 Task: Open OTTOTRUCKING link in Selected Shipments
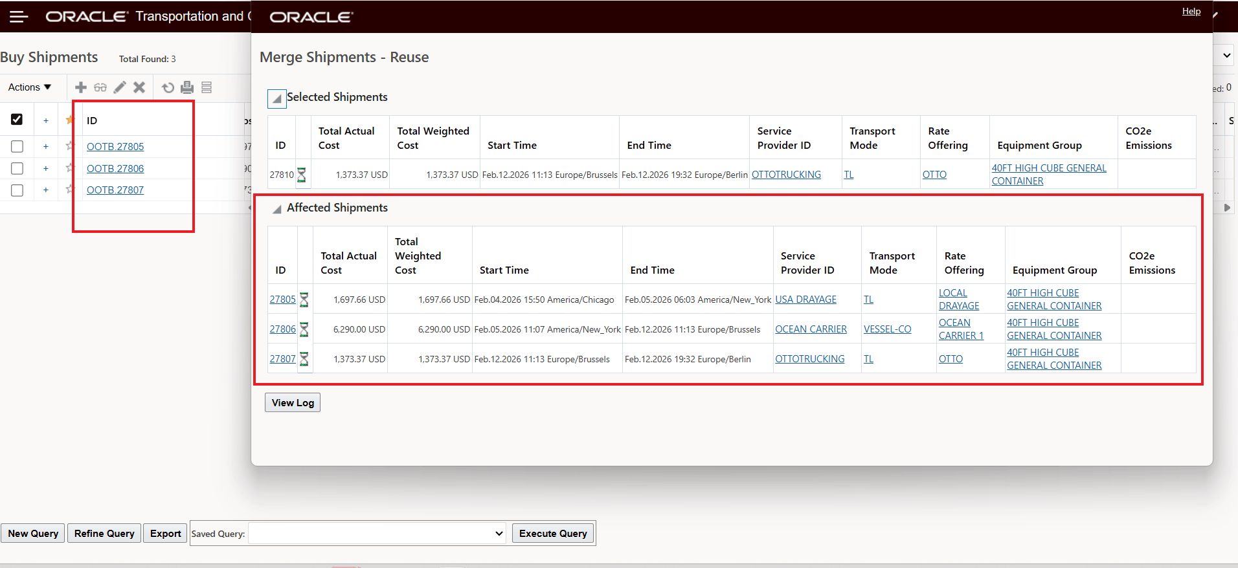tap(786, 175)
